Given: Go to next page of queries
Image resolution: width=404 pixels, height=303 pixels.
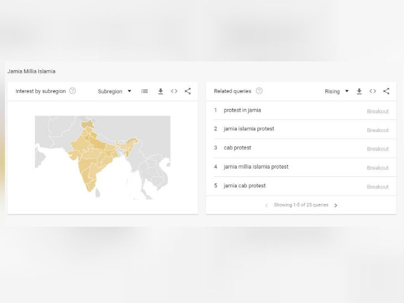Looking at the screenshot, I should (x=335, y=205).
